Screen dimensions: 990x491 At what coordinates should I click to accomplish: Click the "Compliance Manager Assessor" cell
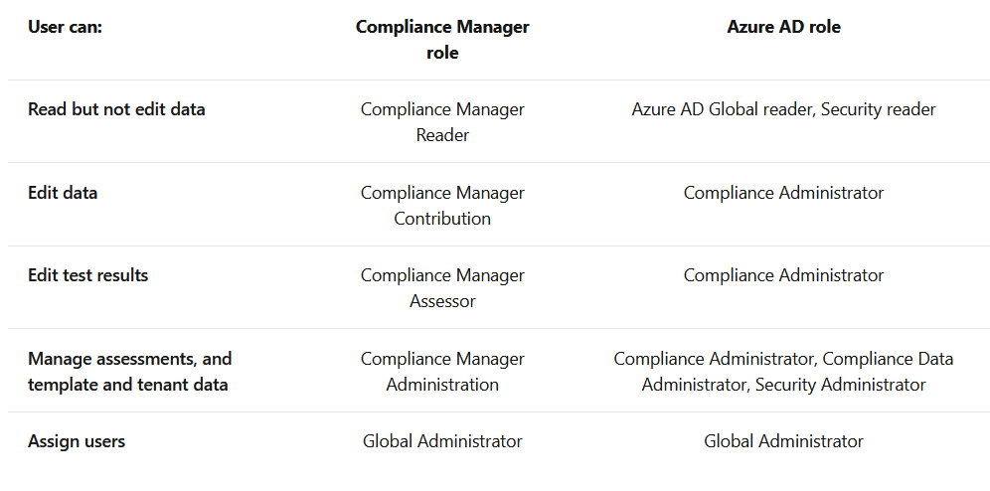(x=442, y=288)
